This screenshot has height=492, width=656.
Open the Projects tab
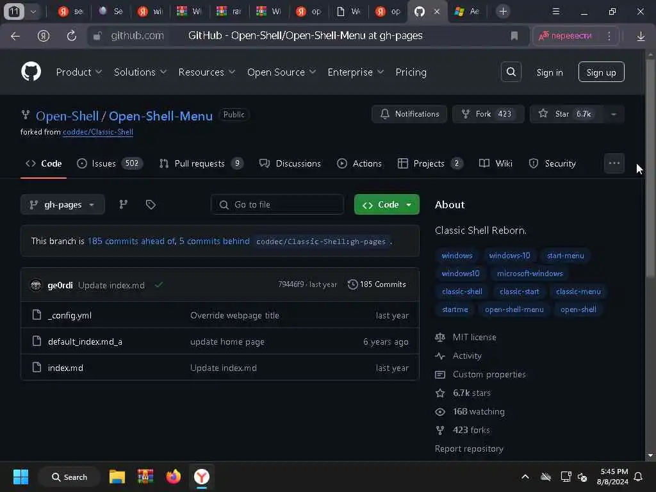430,163
